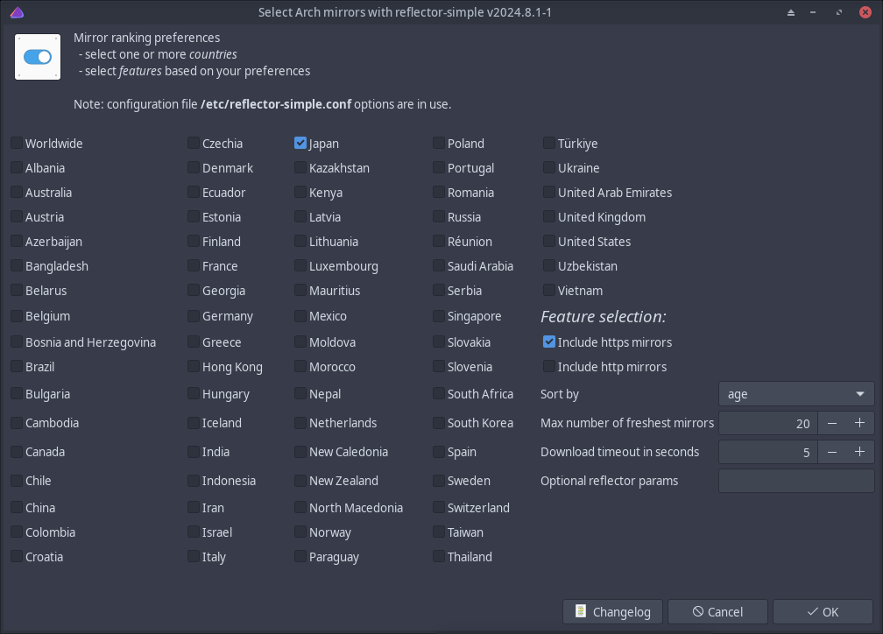Decrease max number of freshest mirrors

[832, 424]
